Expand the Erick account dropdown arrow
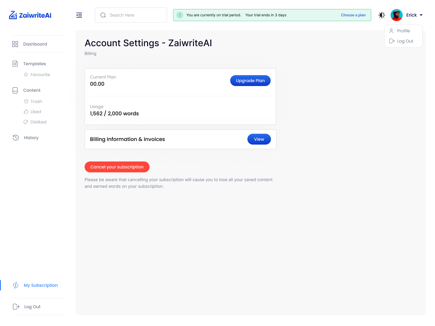This screenshot has height=326, width=435. [421, 15]
